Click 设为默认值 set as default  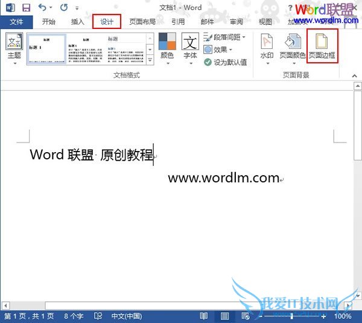pos(225,62)
